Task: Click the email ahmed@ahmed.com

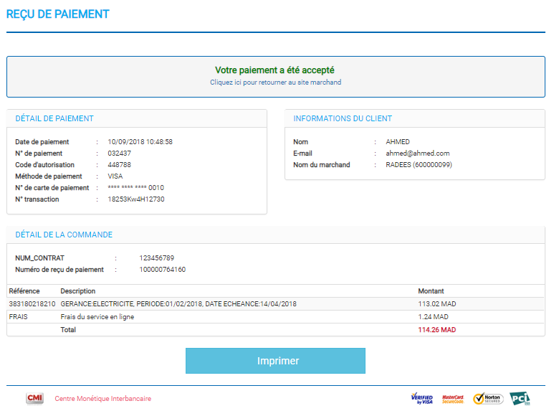Action: point(418,153)
